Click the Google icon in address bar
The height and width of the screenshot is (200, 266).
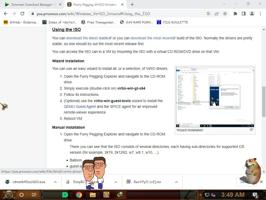pyautogui.click(x=208, y=14)
